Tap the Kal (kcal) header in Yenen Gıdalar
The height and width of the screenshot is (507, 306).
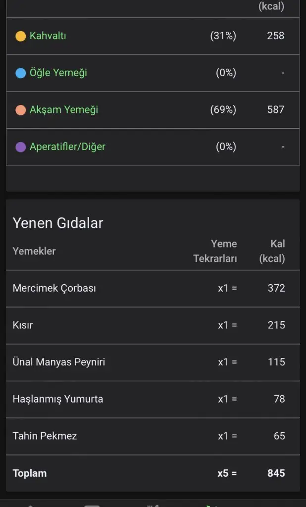coord(272,251)
